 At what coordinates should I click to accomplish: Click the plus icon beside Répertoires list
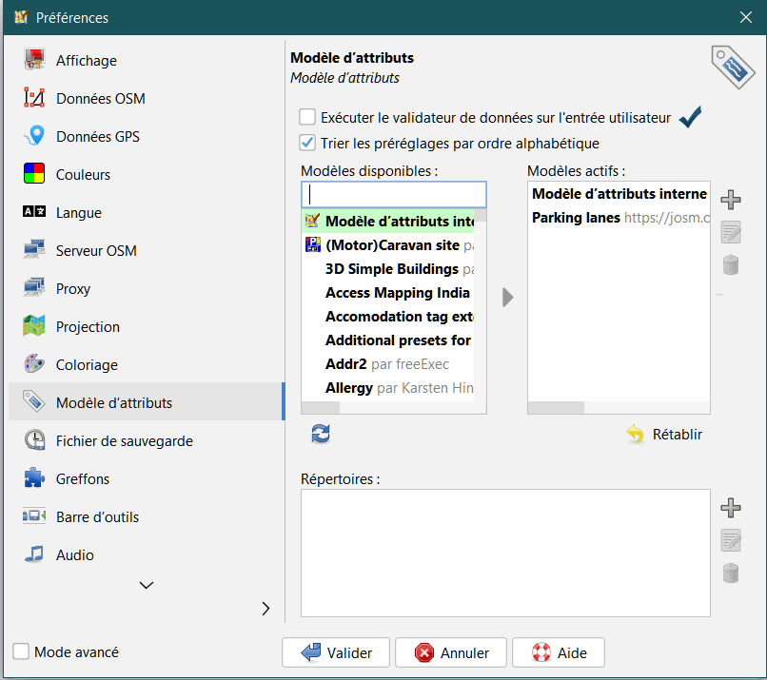(x=731, y=508)
